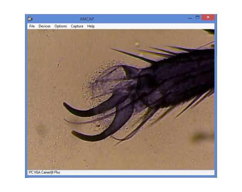
Task: Open the File menu
Action: 32,26
